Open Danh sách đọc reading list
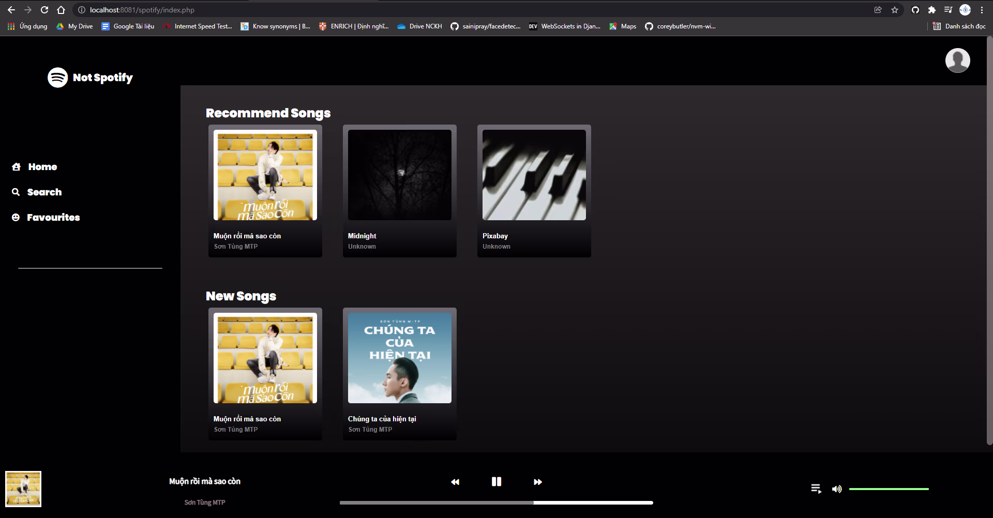This screenshot has height=518, width=993. [959, 26]
